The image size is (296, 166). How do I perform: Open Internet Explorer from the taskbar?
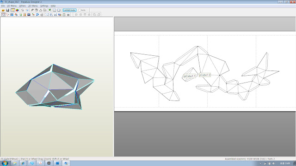(x=23, y=163)
